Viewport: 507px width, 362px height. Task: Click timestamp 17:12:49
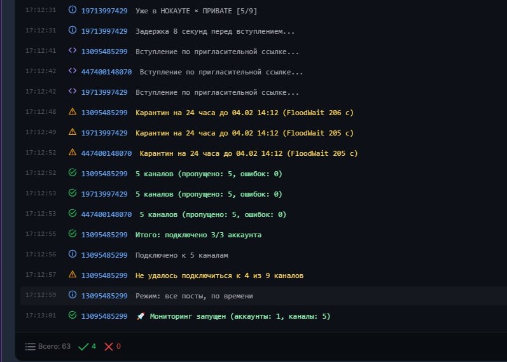(x=41, y=132)
